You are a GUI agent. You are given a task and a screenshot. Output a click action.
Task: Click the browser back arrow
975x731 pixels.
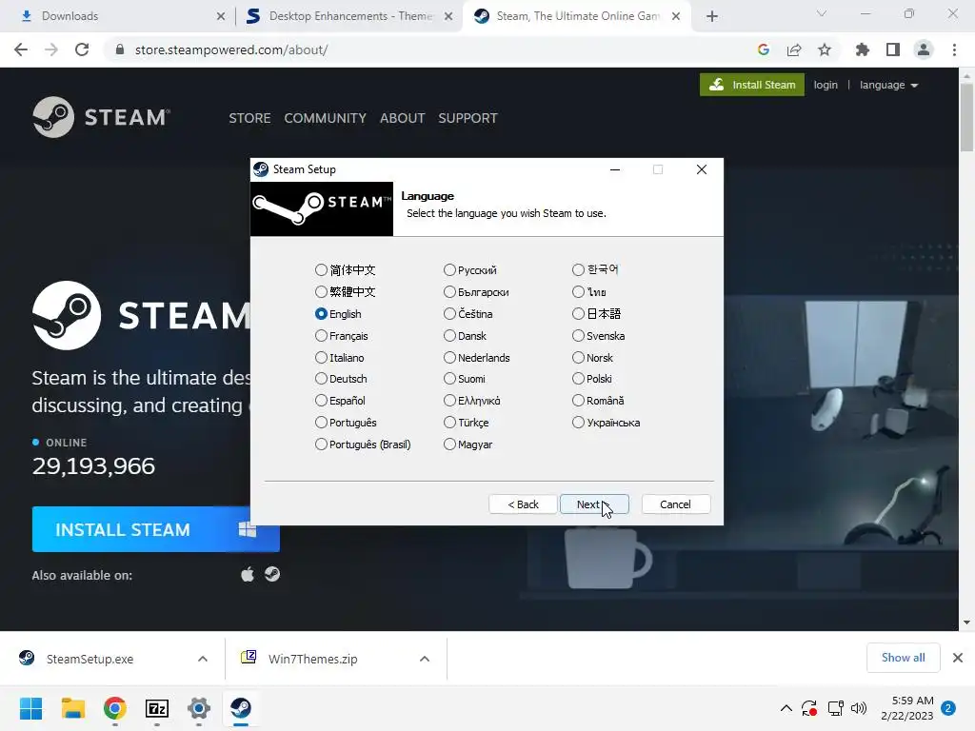[21, 49]
